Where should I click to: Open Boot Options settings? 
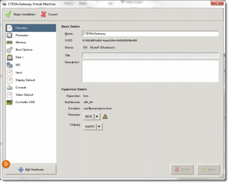pyautogui.click(x=31, y=50)
